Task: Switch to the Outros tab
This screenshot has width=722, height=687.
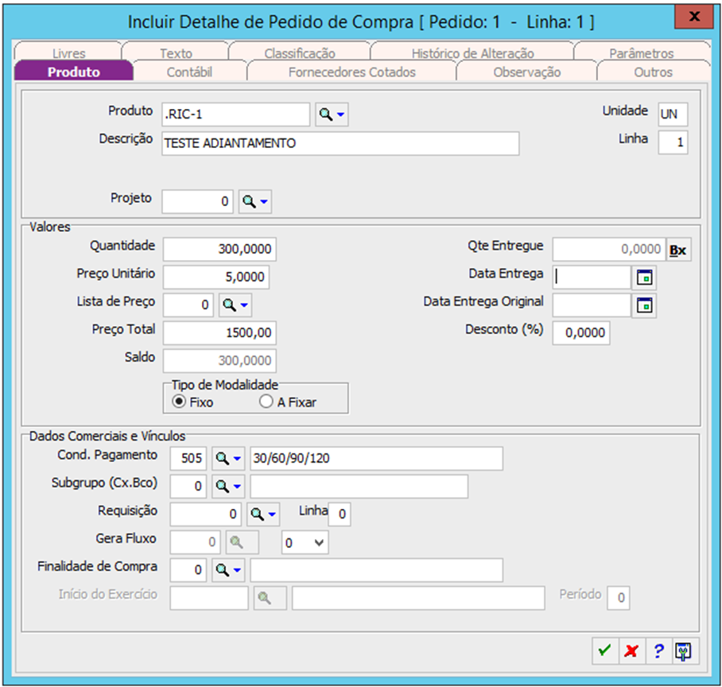Action: click(653, 72)
